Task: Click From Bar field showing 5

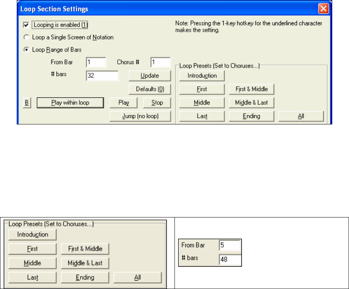Action: pos(230,245)
